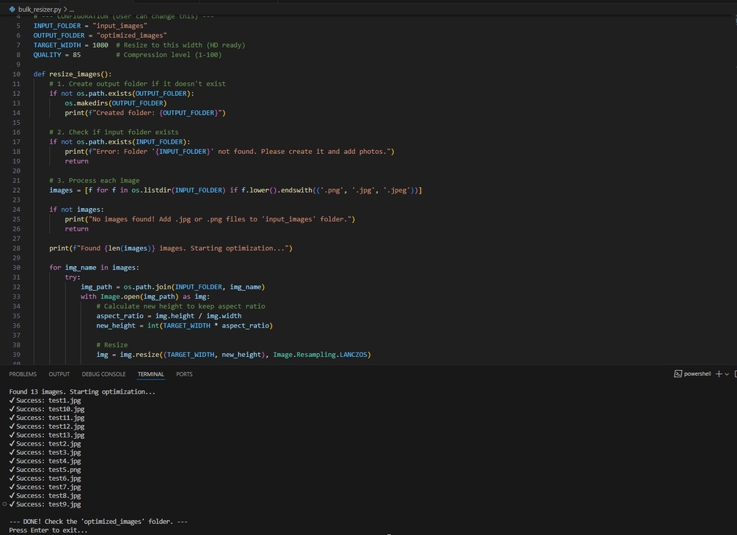The image size is (737, 535).
Task: Open the DEBUG CONSOLE tab
Action: point(104,374)
